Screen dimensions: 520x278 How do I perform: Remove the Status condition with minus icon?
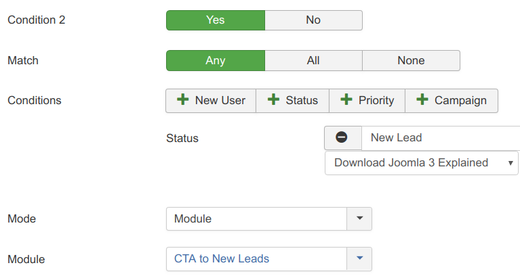[x=343, y=137]
